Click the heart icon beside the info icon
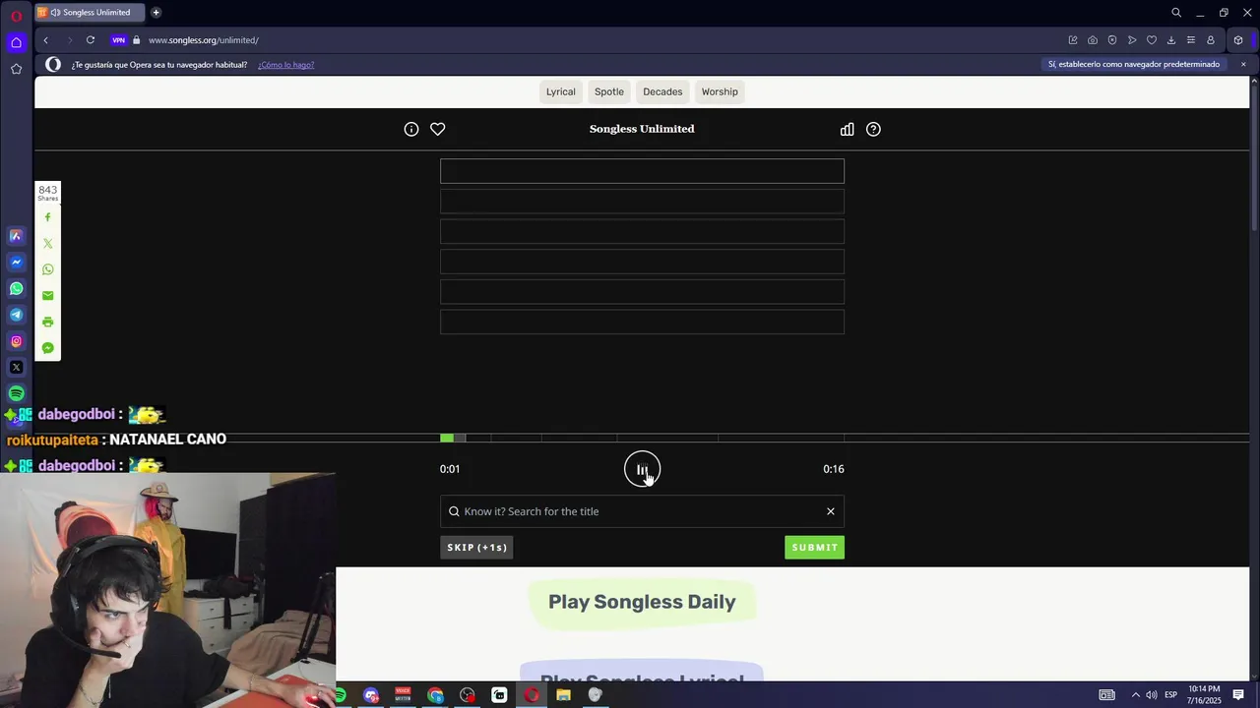Screen dimensions: 1260x708 point(438,129)
